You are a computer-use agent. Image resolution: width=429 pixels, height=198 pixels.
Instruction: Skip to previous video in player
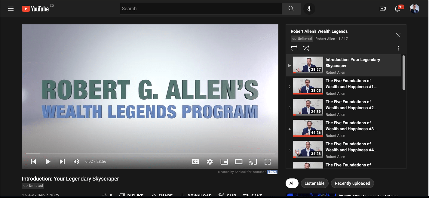pyautogui.click(x=33, y=162)
